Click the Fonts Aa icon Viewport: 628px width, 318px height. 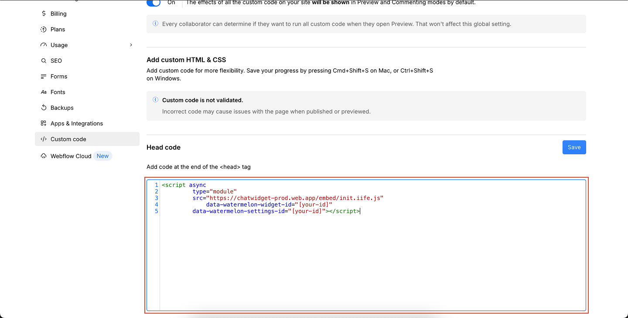44,92
